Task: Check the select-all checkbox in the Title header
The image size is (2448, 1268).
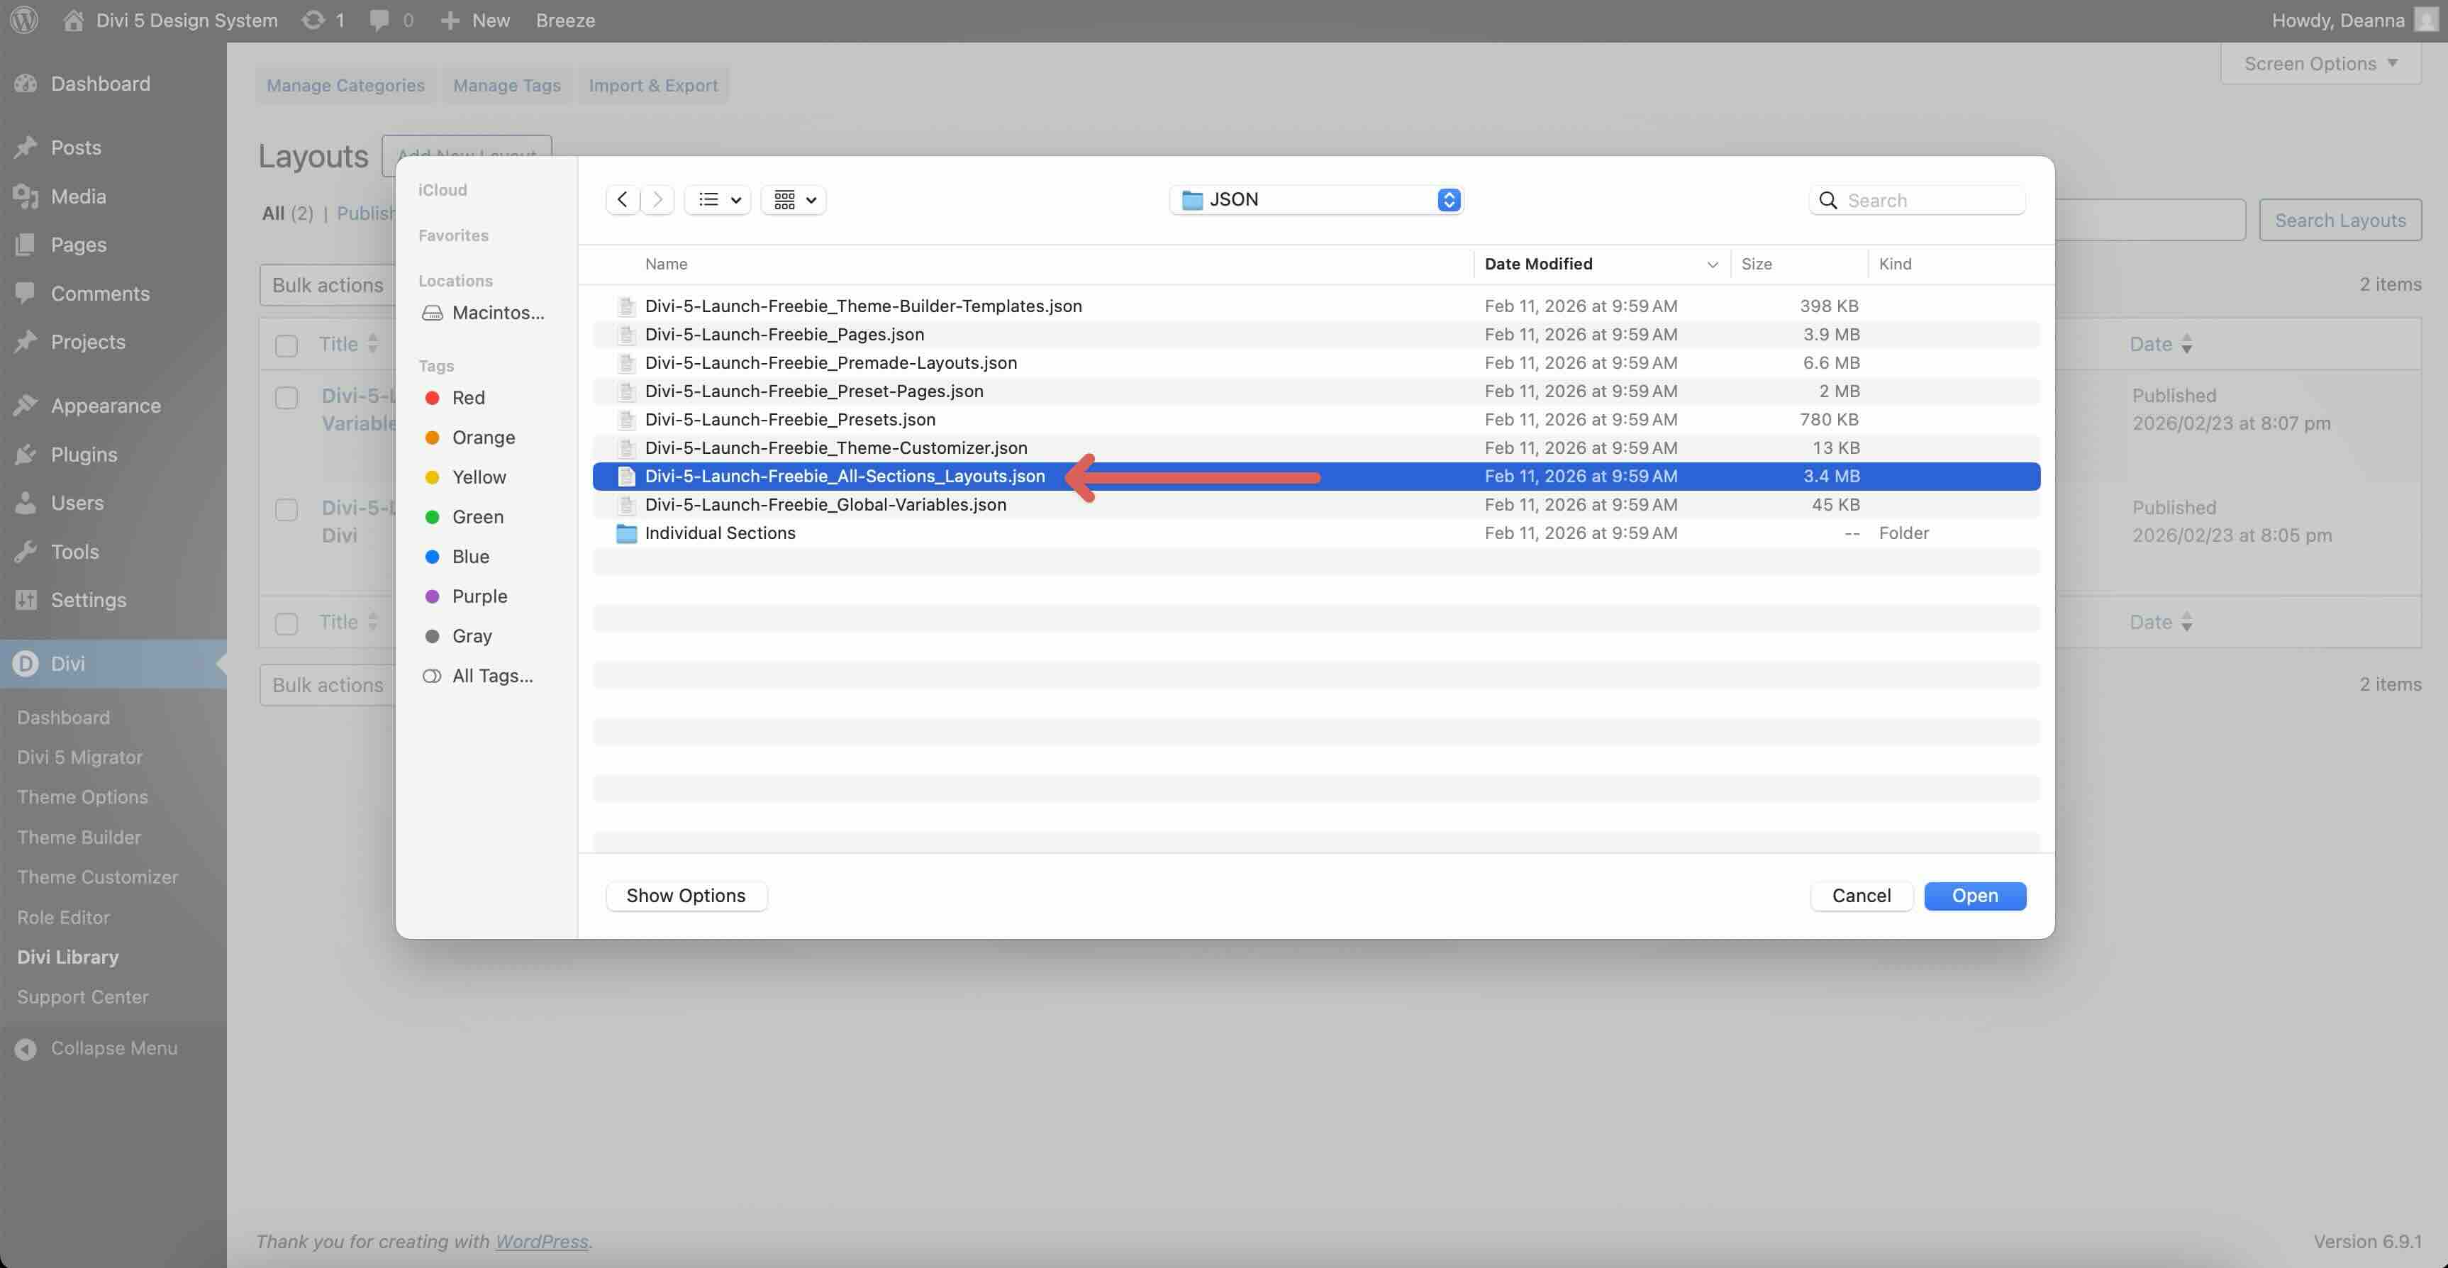Action: (x=285, y=345)
